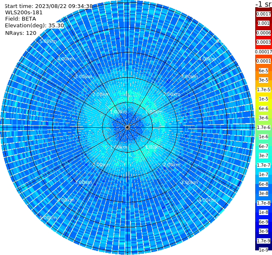Click the lower-right 4.00km range ring label

point(207,200)
